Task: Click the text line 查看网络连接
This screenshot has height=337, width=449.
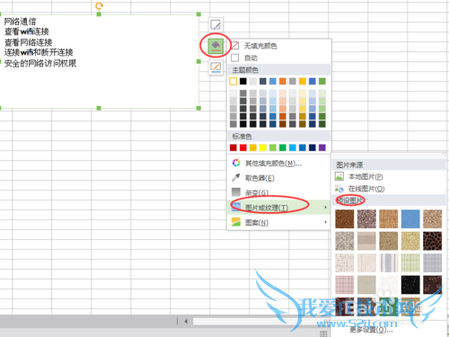Action: 28,42
